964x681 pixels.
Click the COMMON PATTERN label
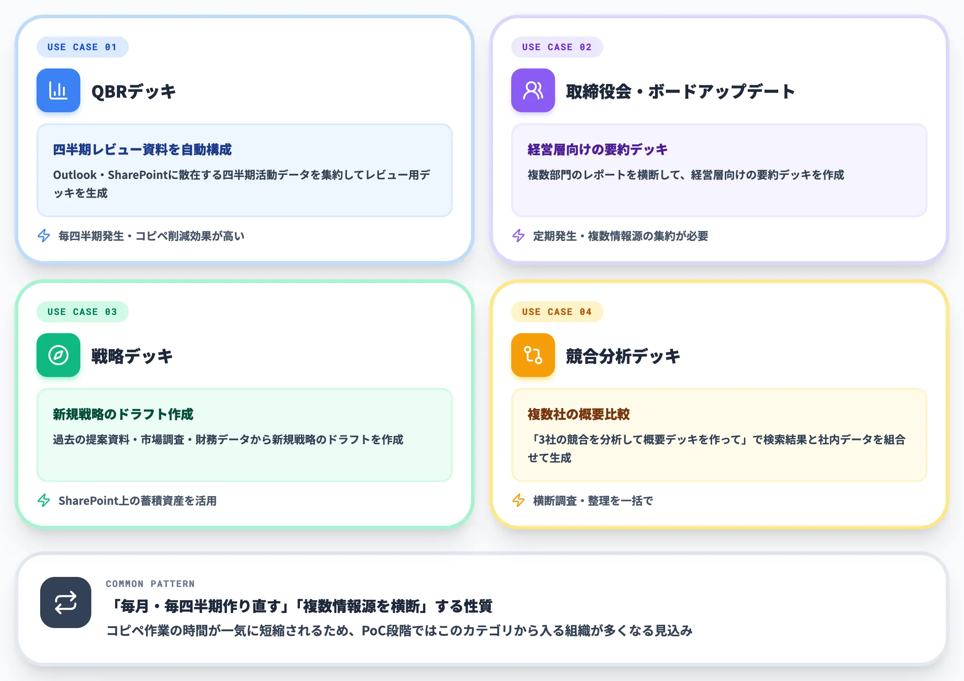(x=150, y=584)
